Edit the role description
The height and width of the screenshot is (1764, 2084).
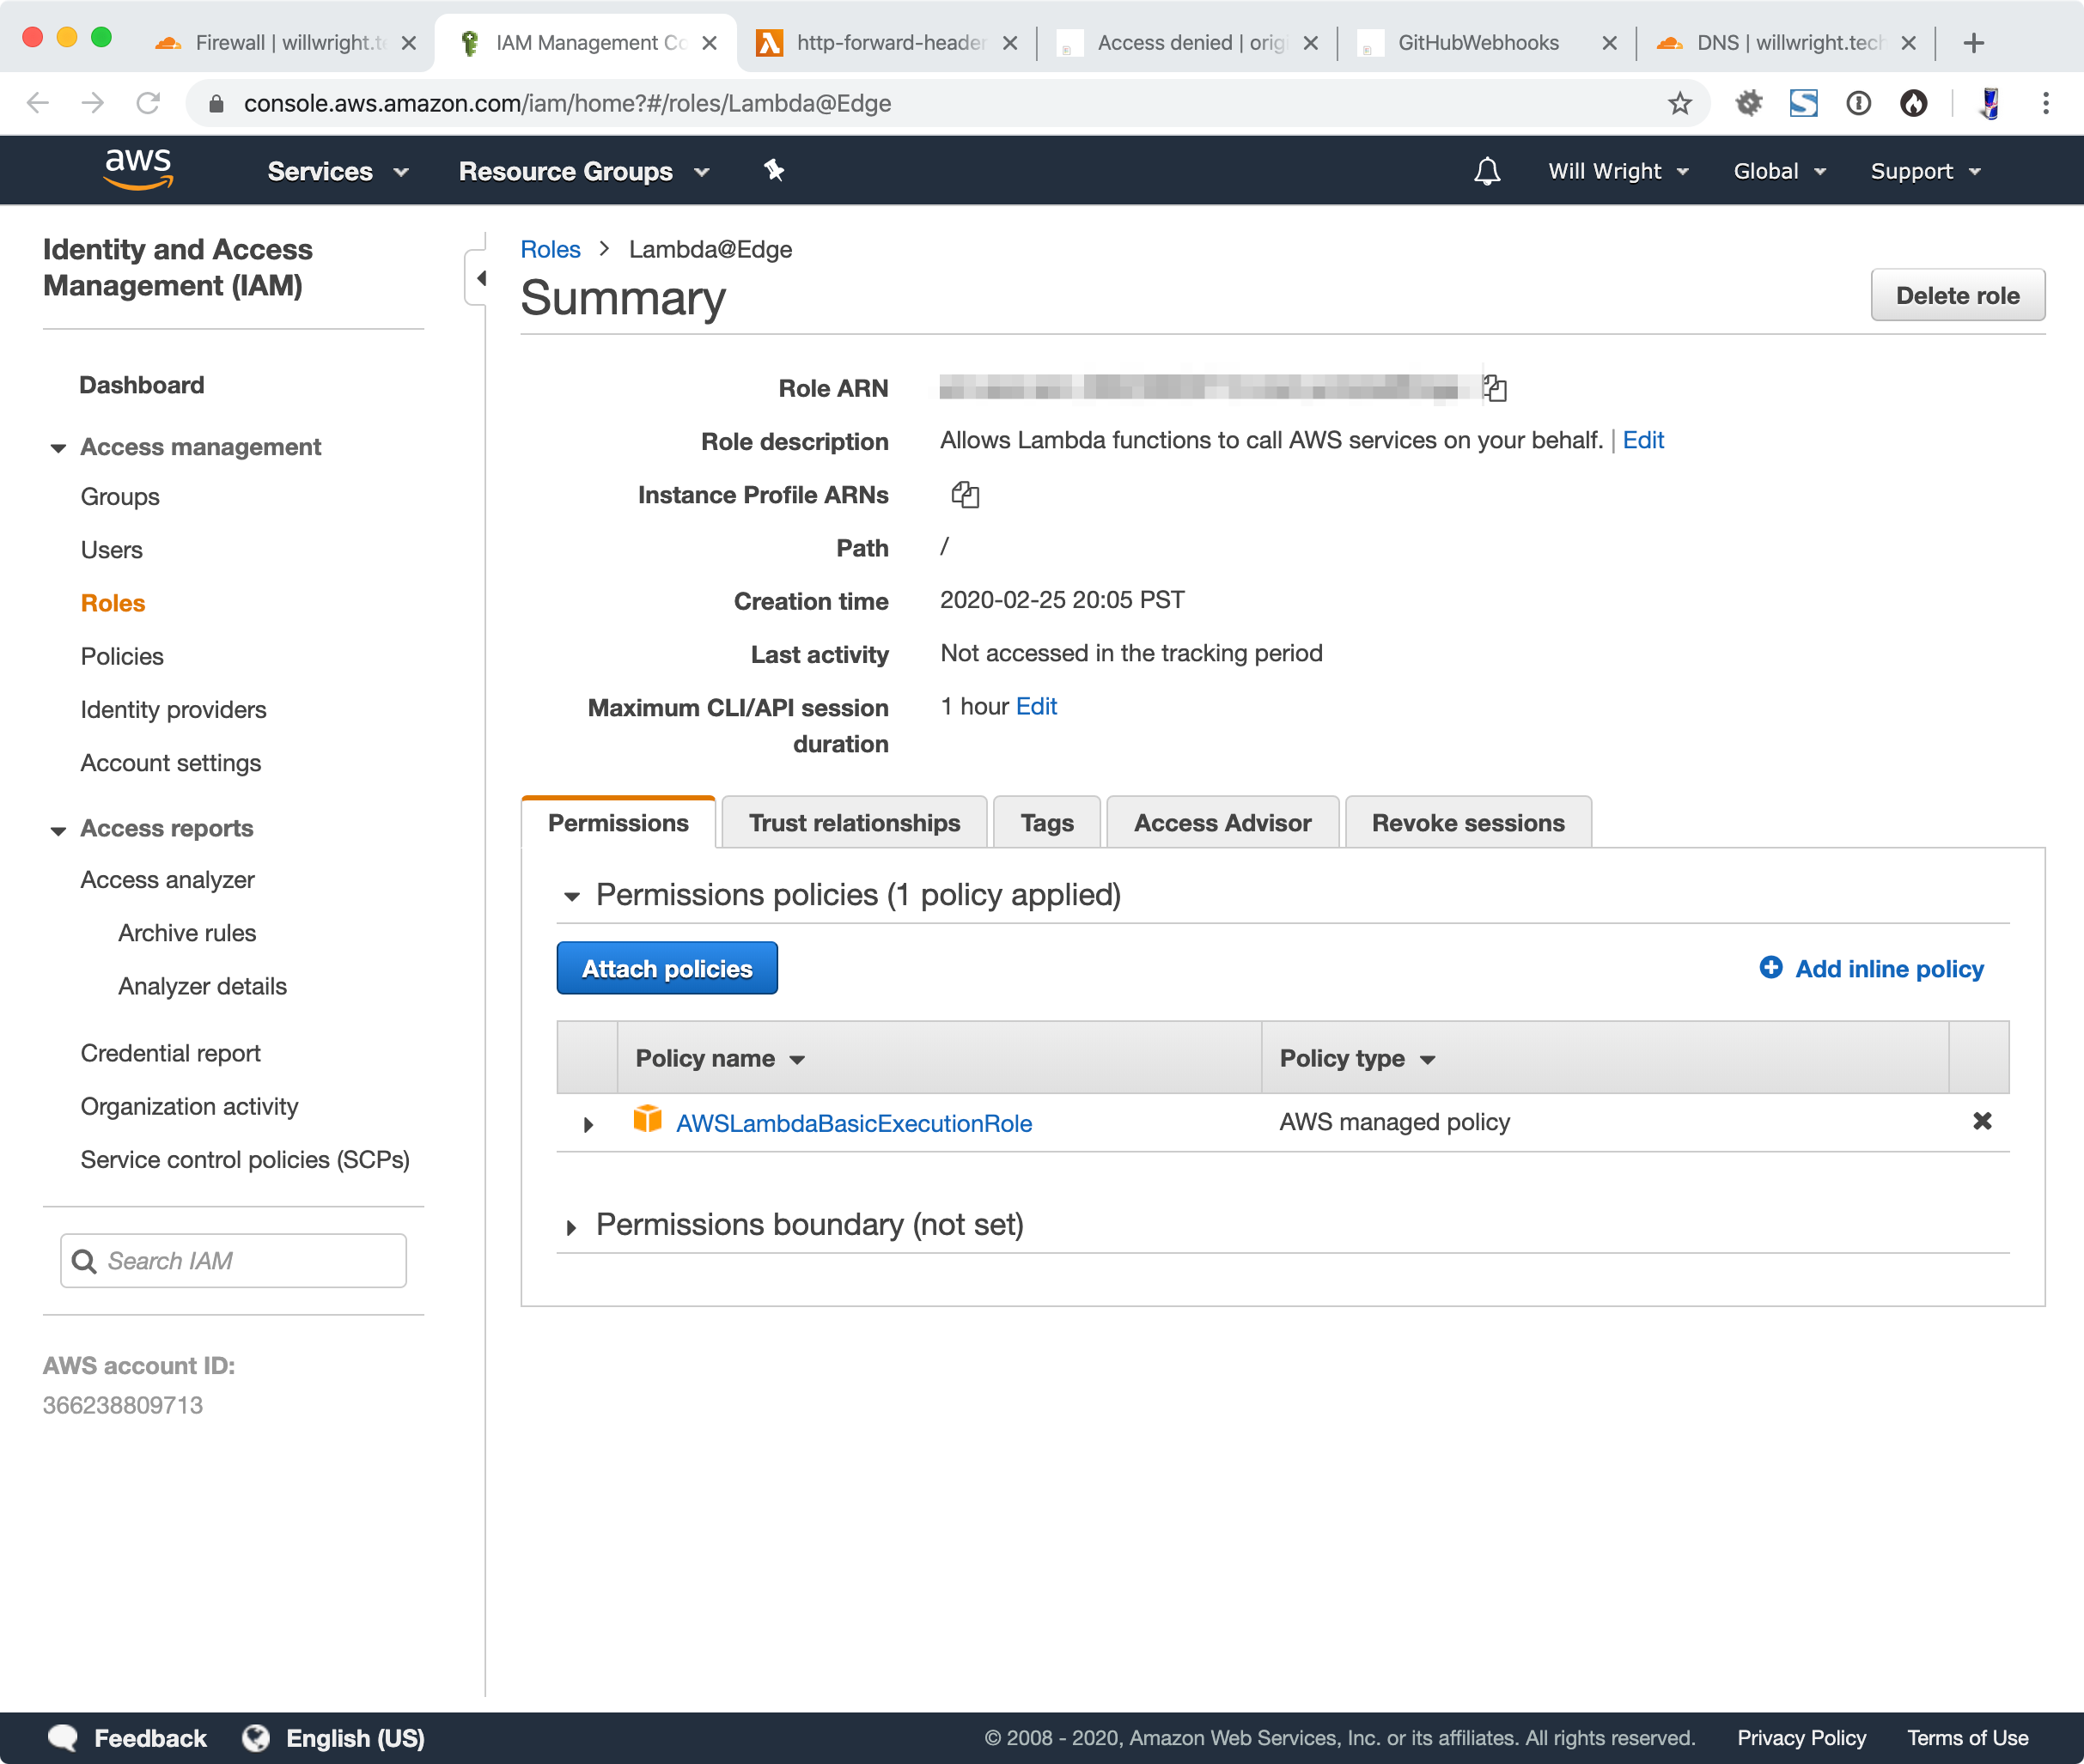1642,440
